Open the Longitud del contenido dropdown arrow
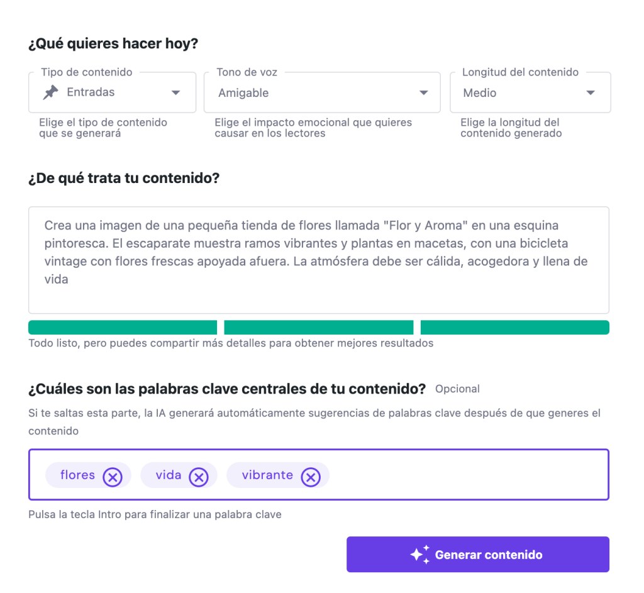Screen dimensions: 644x593 tap(591, 93)
